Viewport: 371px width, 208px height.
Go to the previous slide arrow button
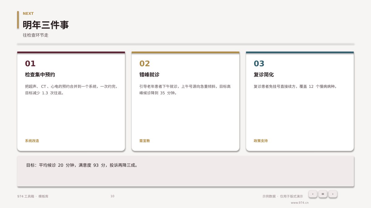(x=313, y=194)
